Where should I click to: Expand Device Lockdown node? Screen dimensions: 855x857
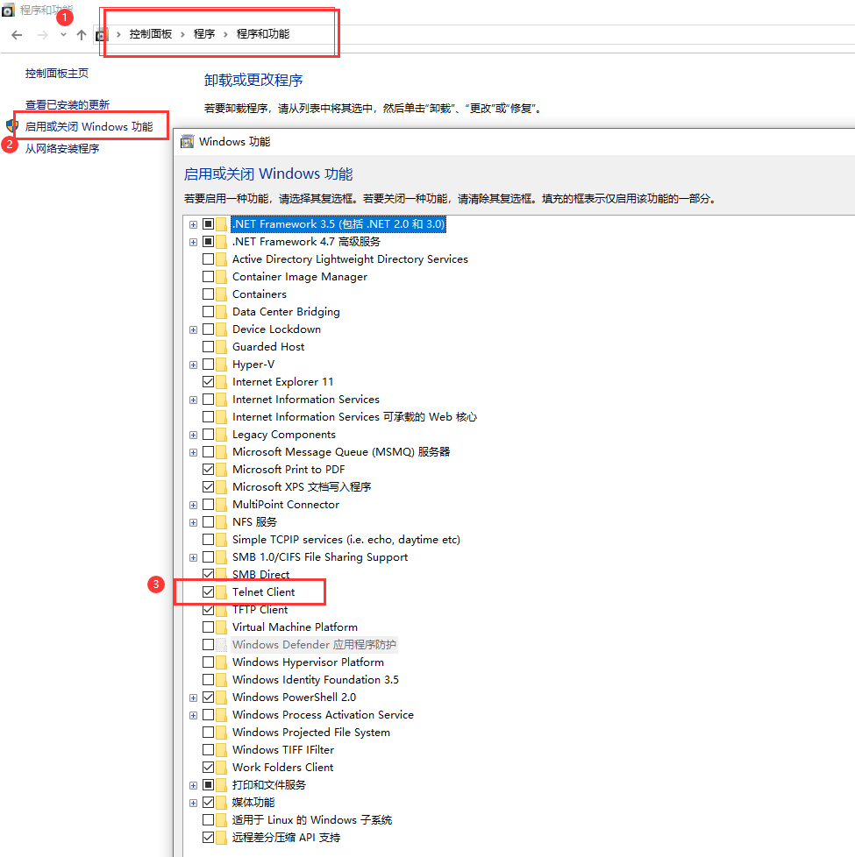[193, 329]
